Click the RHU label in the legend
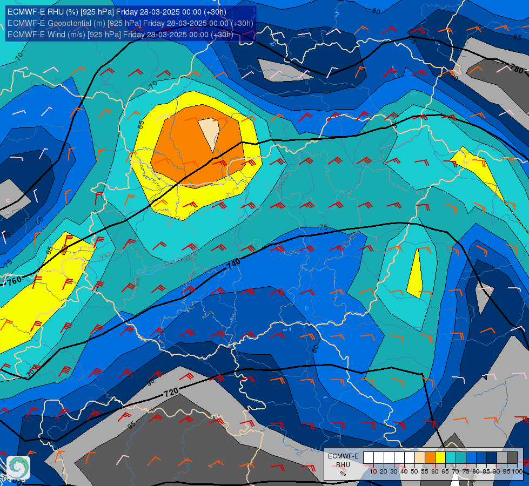 click(343, 465)
